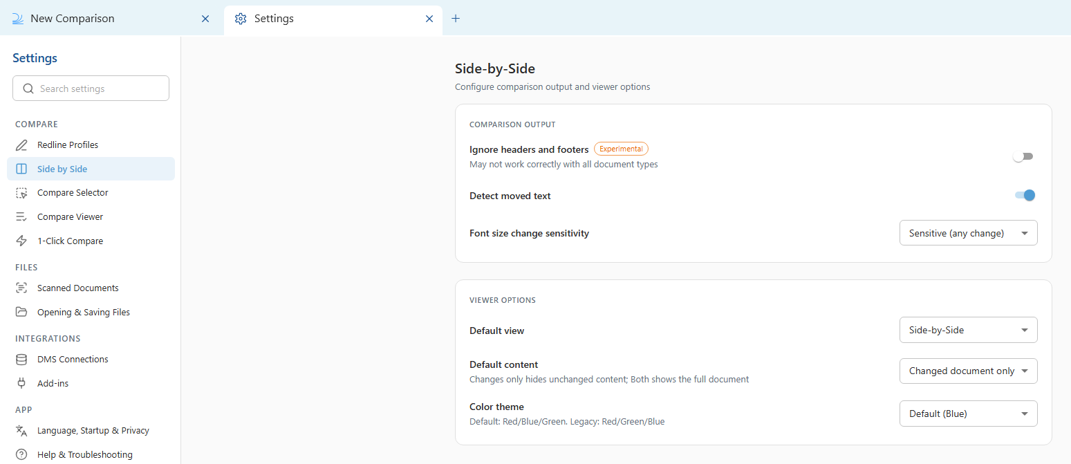
Task: Click the FILES sidebar header
Action: (26, 267)
